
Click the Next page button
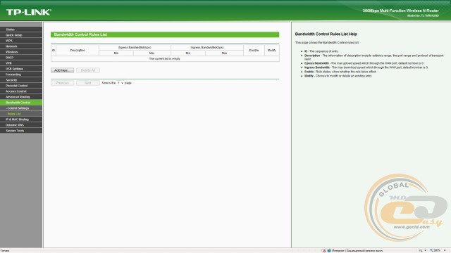coord(88,83)
